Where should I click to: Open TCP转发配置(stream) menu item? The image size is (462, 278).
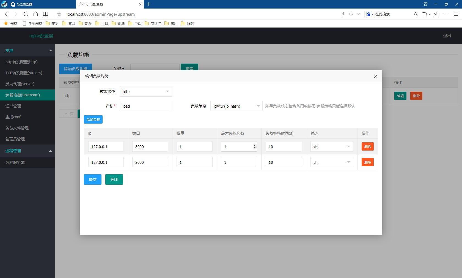[x=28, y=73]
